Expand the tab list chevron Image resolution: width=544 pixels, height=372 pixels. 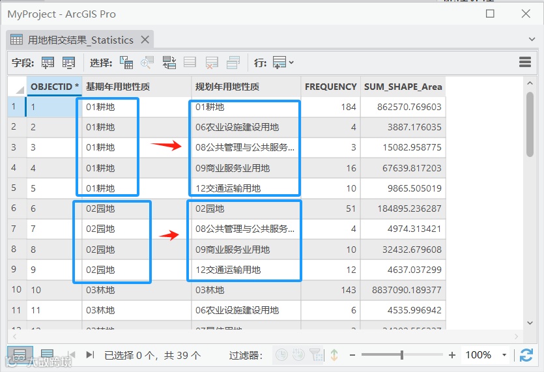[532, 39]
